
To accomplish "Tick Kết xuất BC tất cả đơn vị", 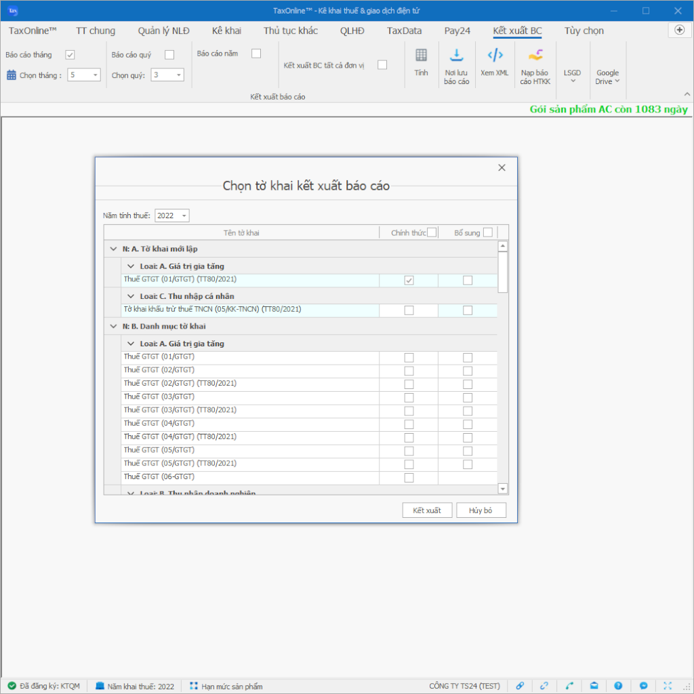I will 382,65.
